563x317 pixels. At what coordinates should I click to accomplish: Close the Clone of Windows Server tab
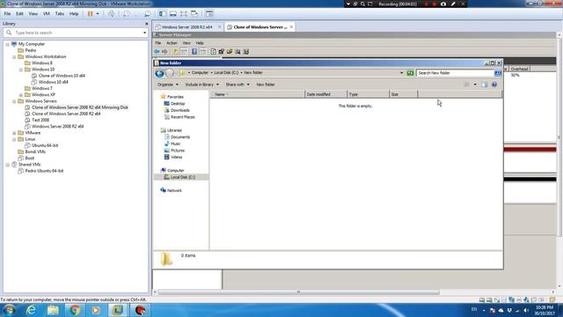coord(291,27)
